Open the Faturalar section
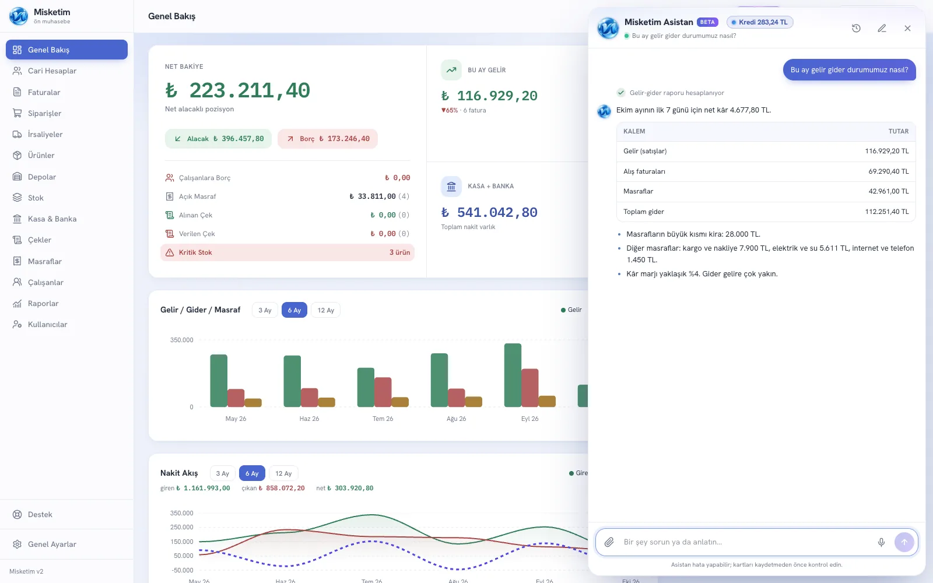Screen dimensions: 933x583 (x=66, y=92)
